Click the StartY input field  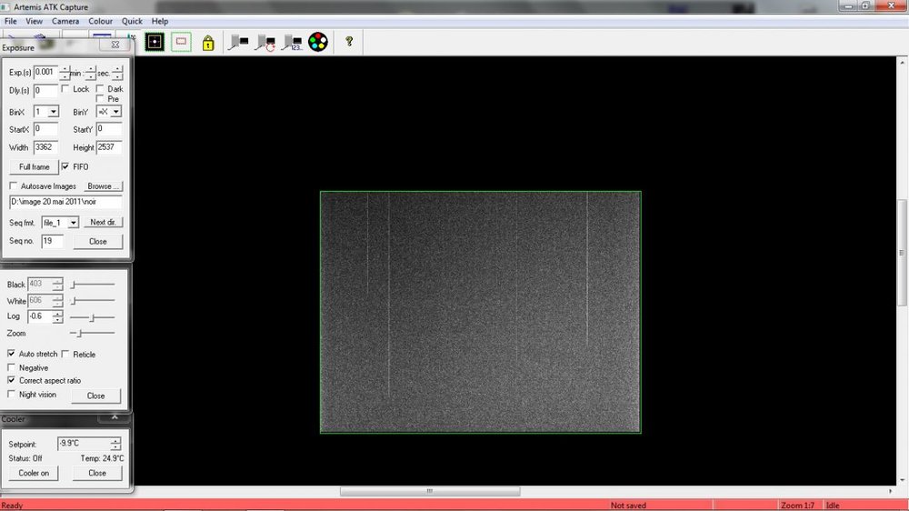[x=109, y=129]
